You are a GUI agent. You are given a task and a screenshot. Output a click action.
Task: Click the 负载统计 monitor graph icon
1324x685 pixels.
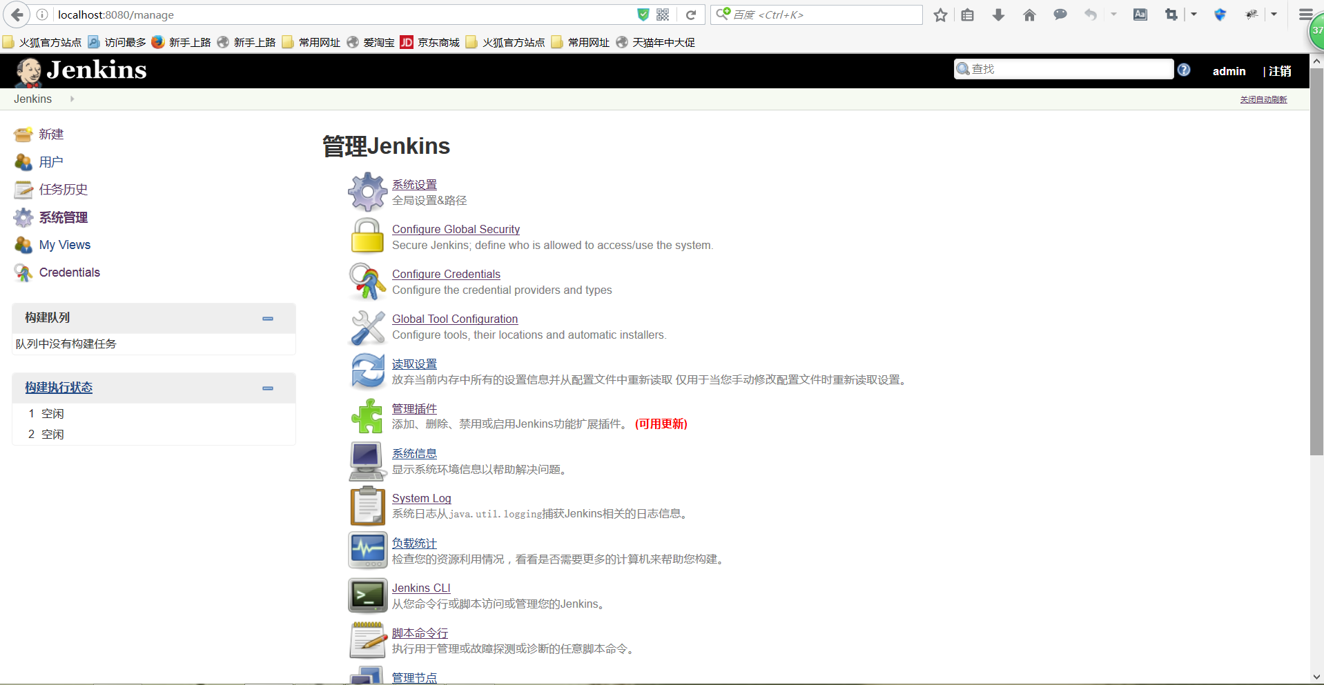pos(367,550)
